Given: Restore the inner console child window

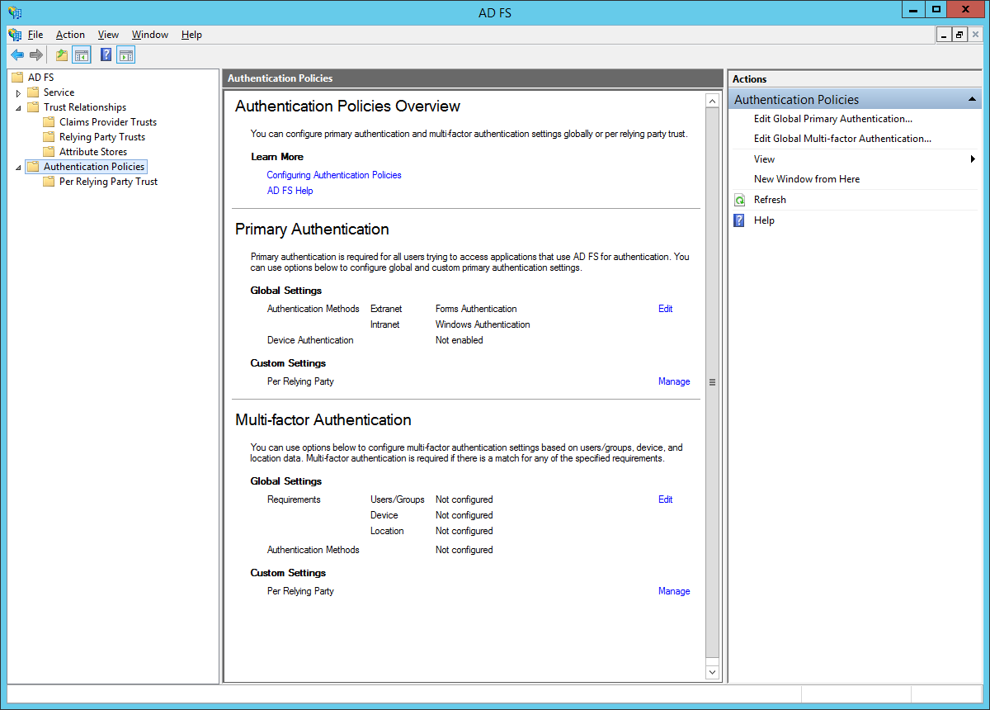Looking at the screenshot, I should pyautogui.click(x=959, y=35).
